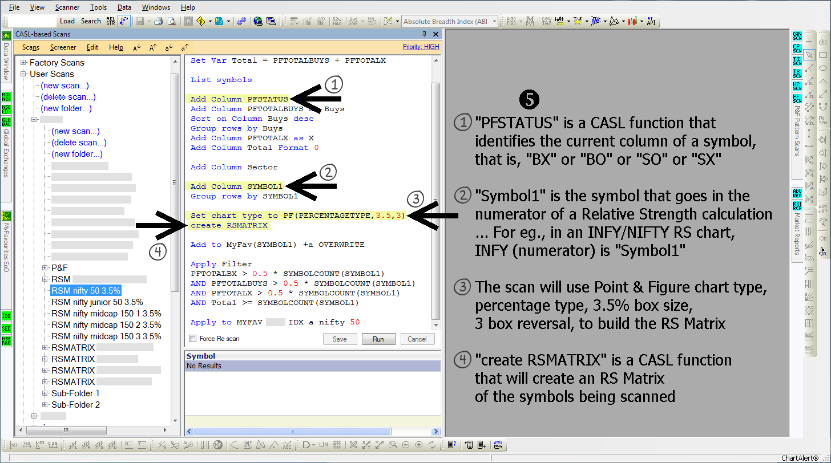
Task: Open the Scanner menu
Action: (x=67, y=7)
